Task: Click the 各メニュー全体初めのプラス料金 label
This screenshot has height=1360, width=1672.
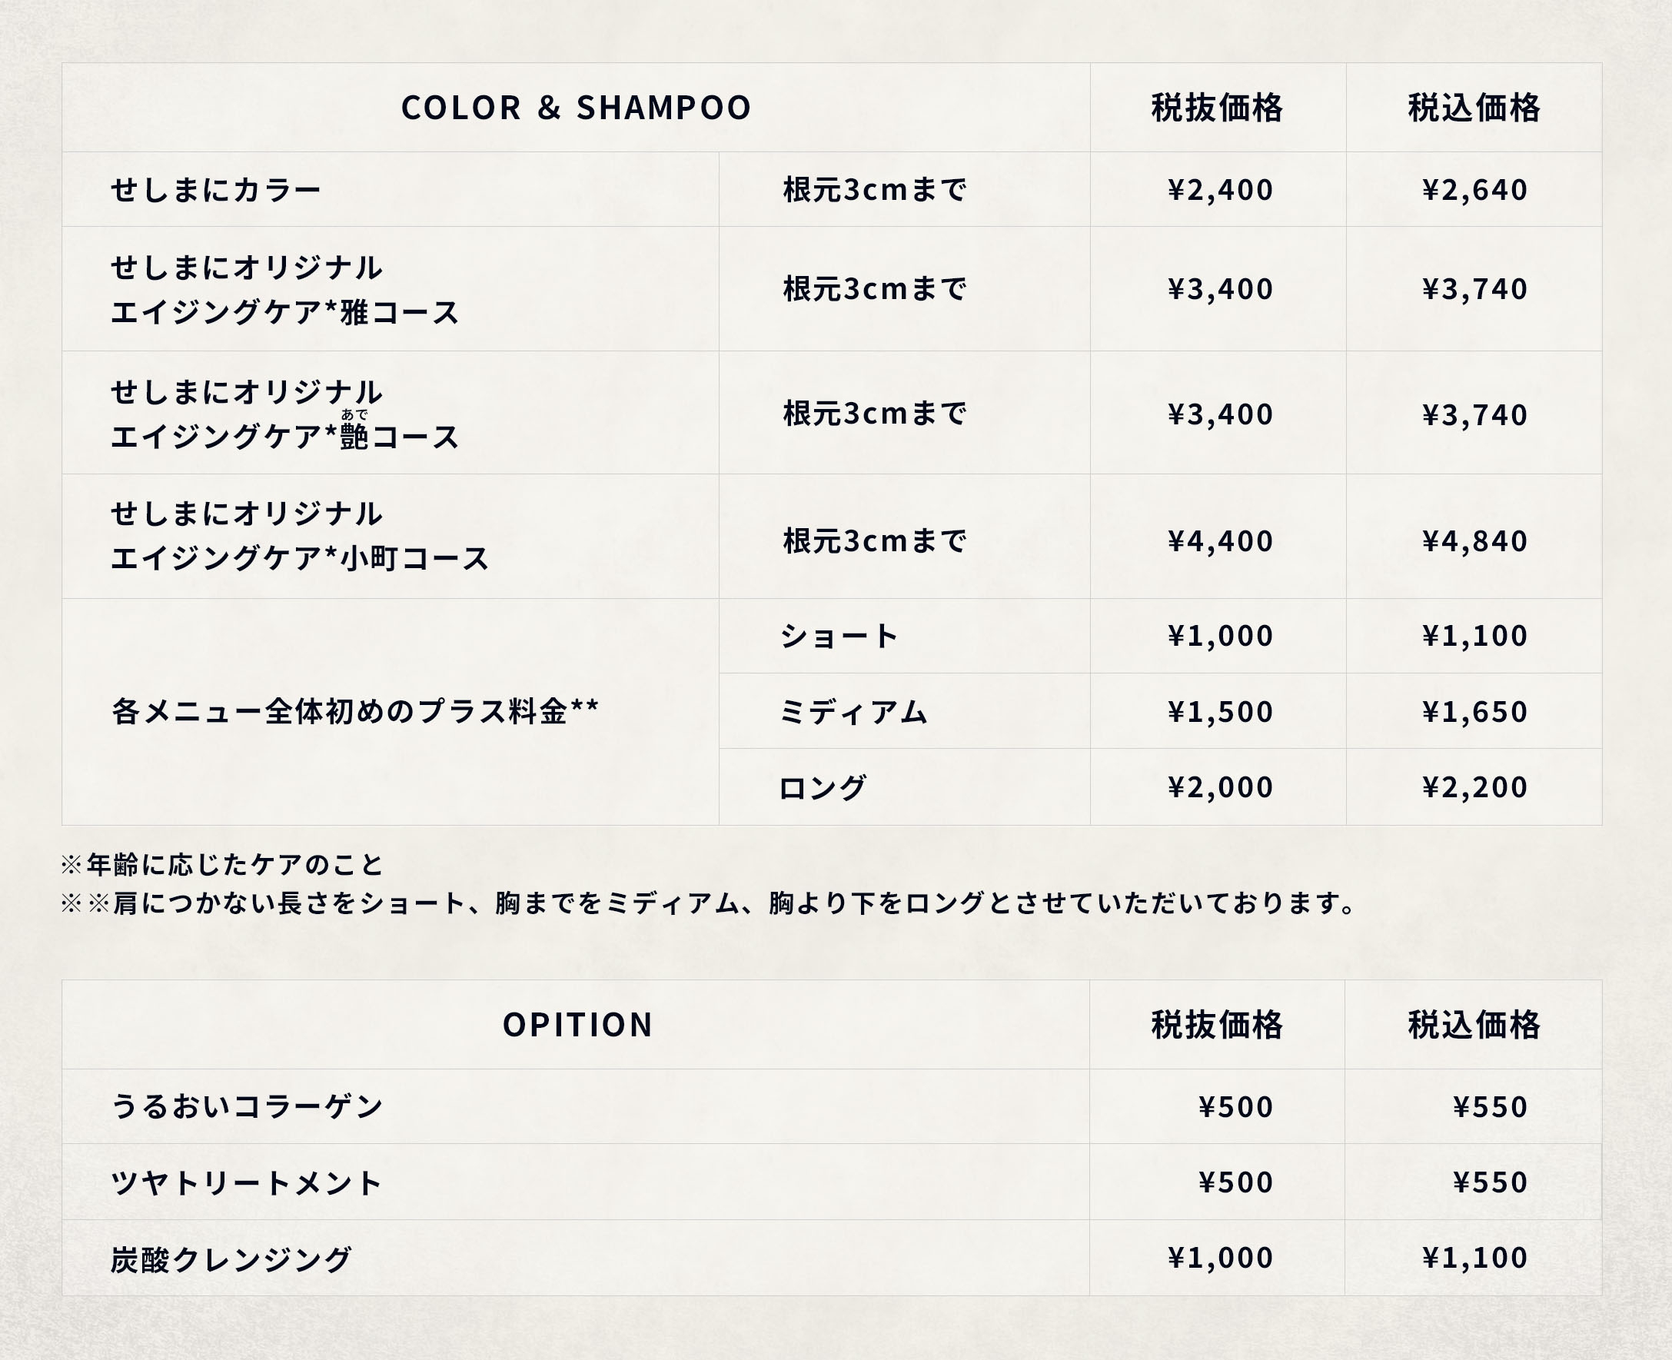Action: click(x=354, y=711)
